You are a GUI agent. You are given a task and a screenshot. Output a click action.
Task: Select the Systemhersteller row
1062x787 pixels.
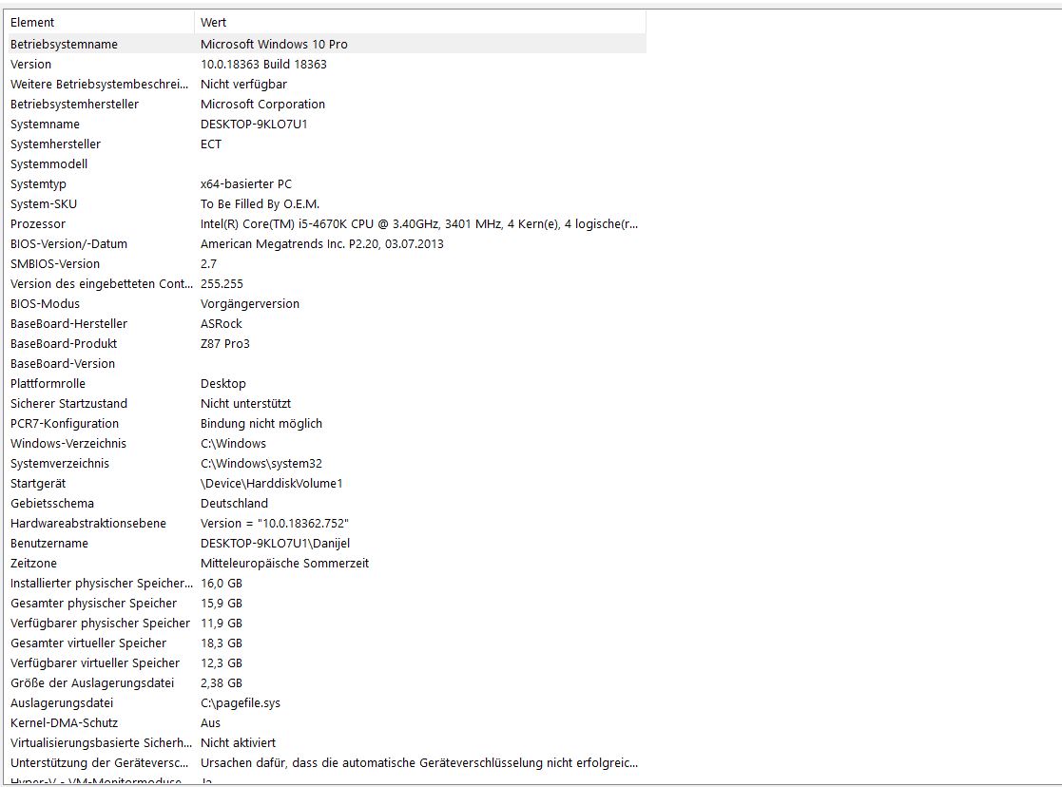coord(326,144)
